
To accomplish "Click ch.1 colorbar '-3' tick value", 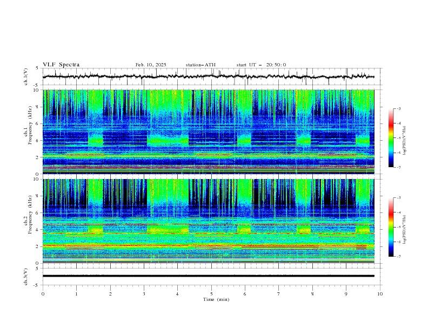I will [398, 108].
